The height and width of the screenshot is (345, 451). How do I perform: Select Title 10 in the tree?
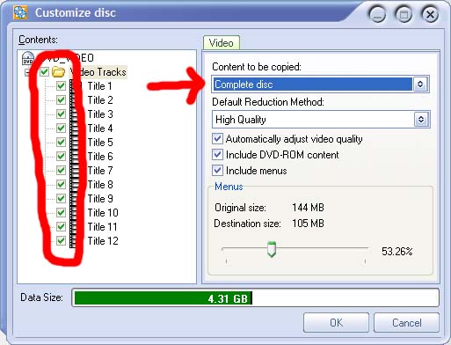(x=103, y=213)
